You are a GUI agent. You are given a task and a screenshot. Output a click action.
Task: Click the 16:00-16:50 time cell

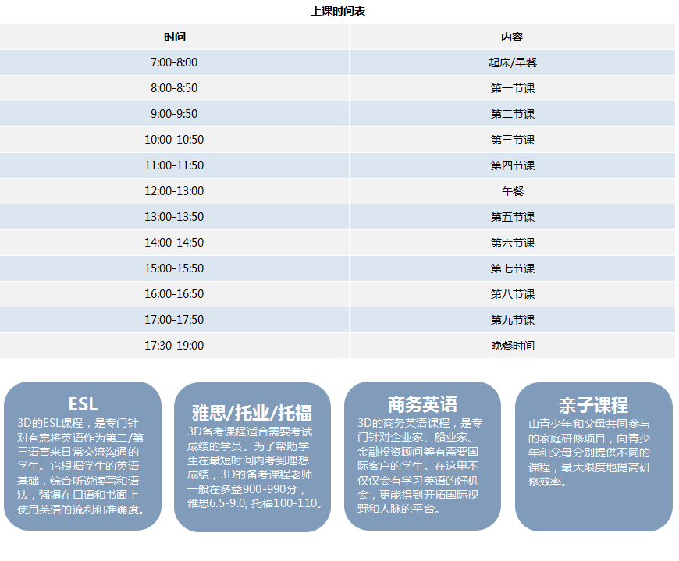[x=175, y=294]
